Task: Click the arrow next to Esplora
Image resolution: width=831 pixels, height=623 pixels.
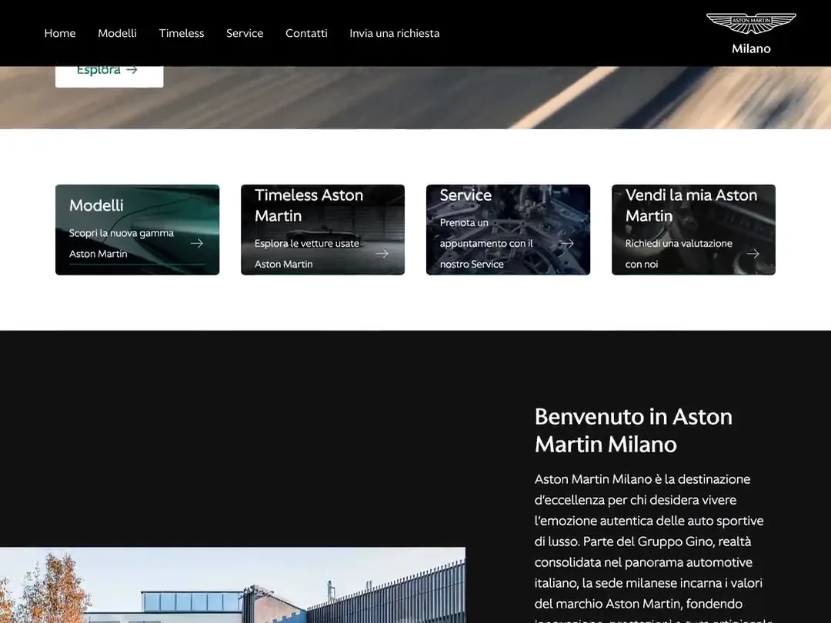Action: coord(132,70)
